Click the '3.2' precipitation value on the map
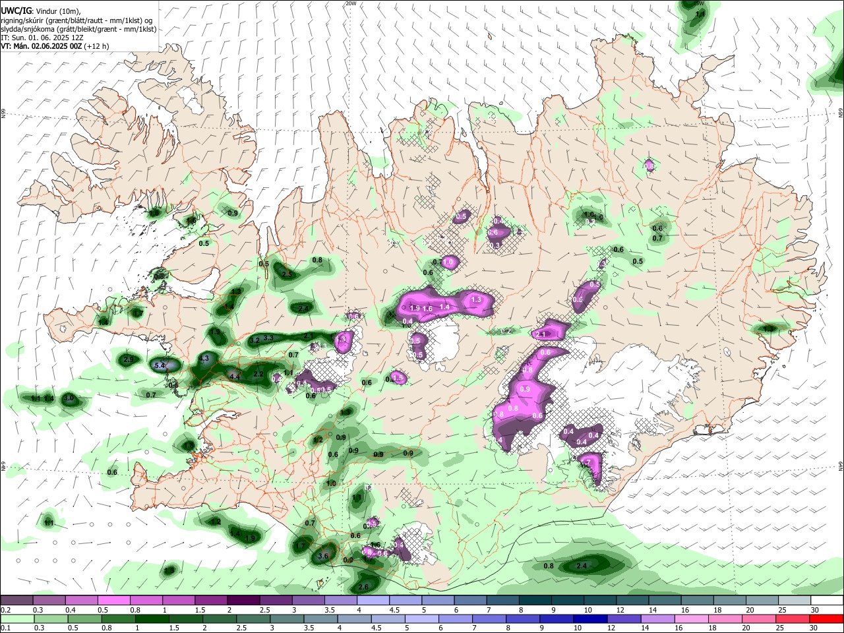The image size is (844, 633). [255, 340]
